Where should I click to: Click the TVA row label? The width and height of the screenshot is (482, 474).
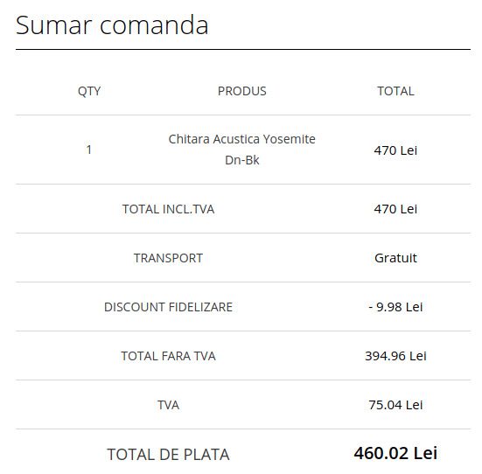coord(168,405)
